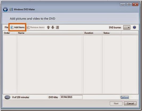
Task: Open help via the blue question mark
Action: pyautogui.click(x=134, y=27)
